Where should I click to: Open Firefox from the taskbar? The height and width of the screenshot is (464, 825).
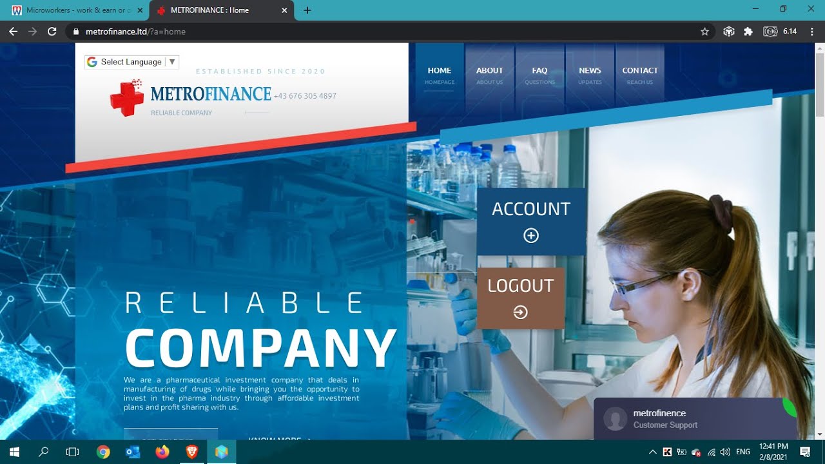[162, 452]
